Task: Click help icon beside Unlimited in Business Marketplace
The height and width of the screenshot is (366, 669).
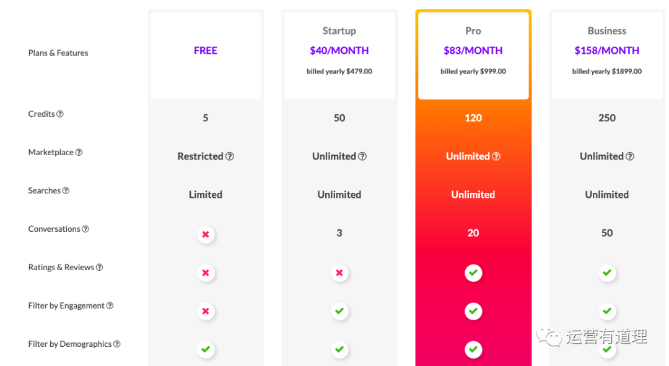Action: tap(630, 156)
